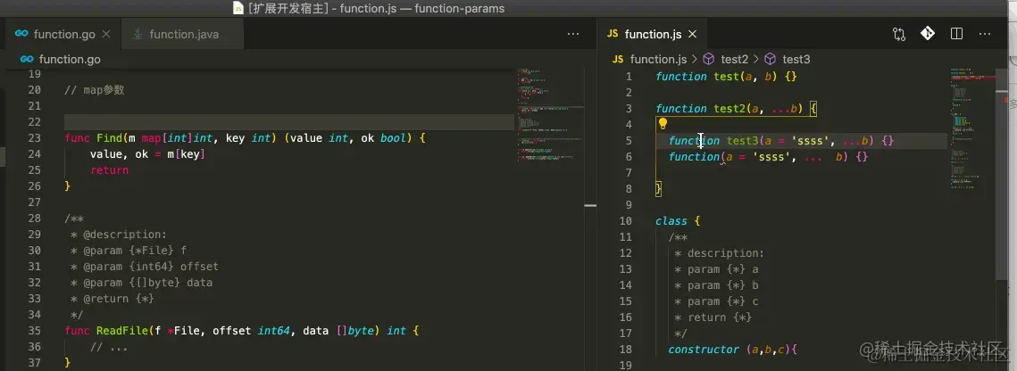Click "function test(a, b) {}" line
Image resolution: width=1017 pixels, height=371 pixels.
(726, 77)
